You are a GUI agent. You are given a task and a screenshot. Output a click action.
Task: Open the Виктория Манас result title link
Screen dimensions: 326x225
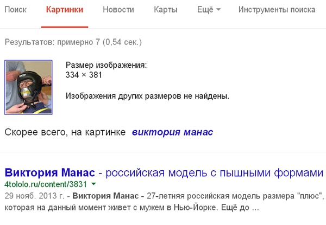[x=50, y=173]
